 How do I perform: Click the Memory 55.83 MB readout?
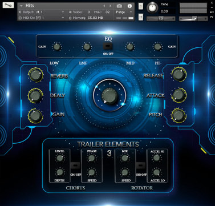pyautogui.click(x=88, y=18)
